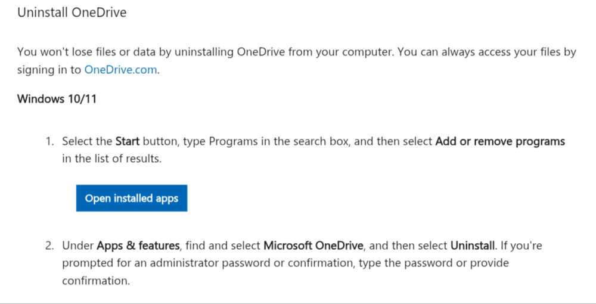Image resolution: width=596 pixels, height=304 pixels.
Task: Click the text signing in to
Action: (x=49, y=70)
